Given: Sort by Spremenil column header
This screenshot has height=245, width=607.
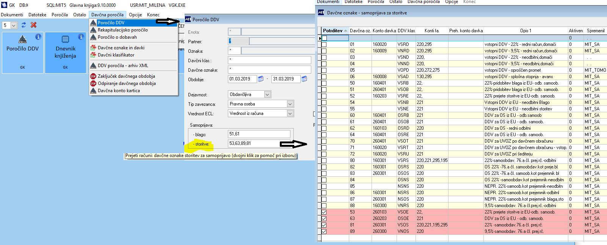Looking at the screenshot, I should pyautogui.click(x=595, y=31).
